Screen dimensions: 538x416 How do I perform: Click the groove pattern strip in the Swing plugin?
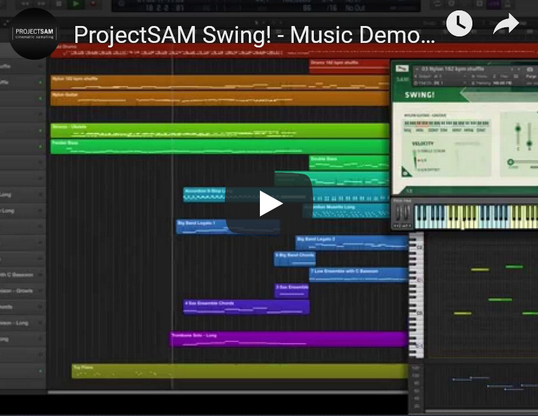click(x=446, y=123)
